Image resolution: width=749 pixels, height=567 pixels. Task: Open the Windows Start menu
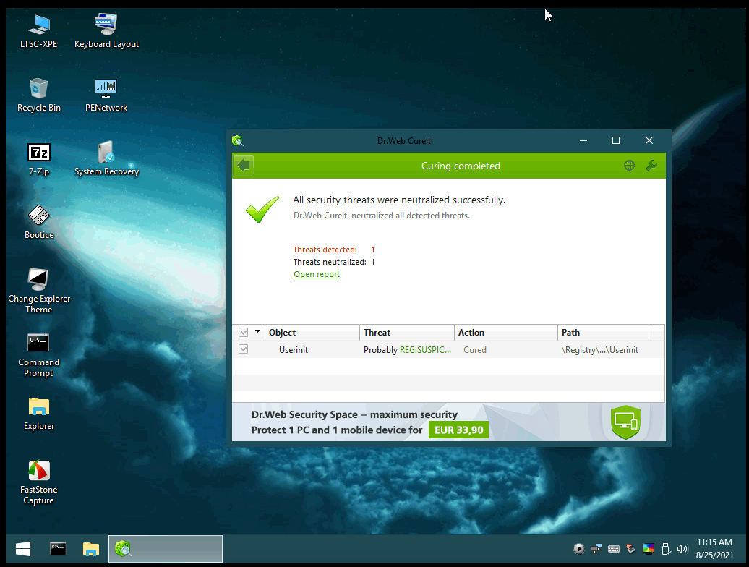pyautogui.click(x=23, y=549)
